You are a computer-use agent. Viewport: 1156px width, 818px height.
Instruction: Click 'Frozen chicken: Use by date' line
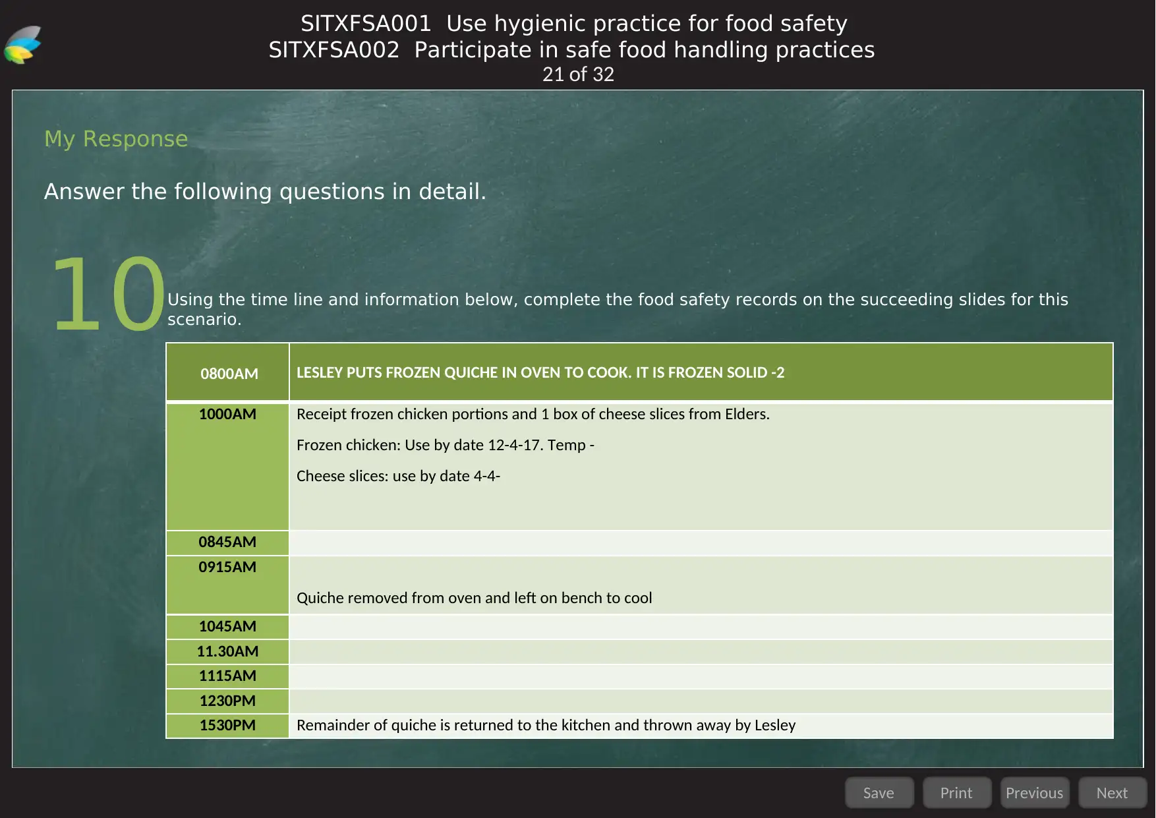pos(446,445)
